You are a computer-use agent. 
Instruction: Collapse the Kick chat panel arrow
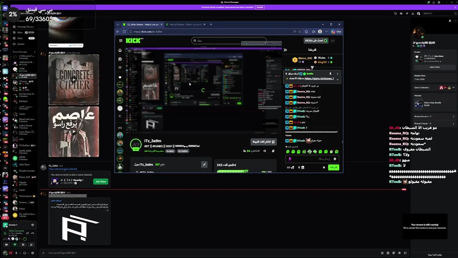coord(285,50)
